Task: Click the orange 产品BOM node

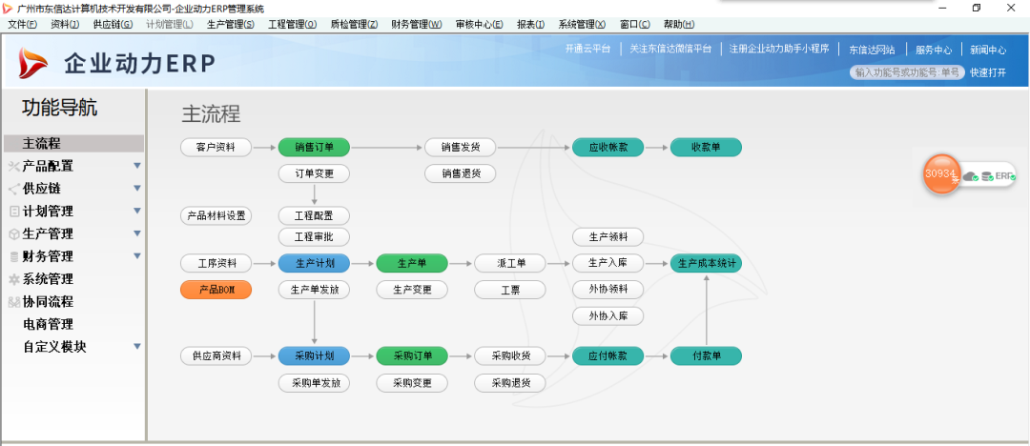Action: 216,290
